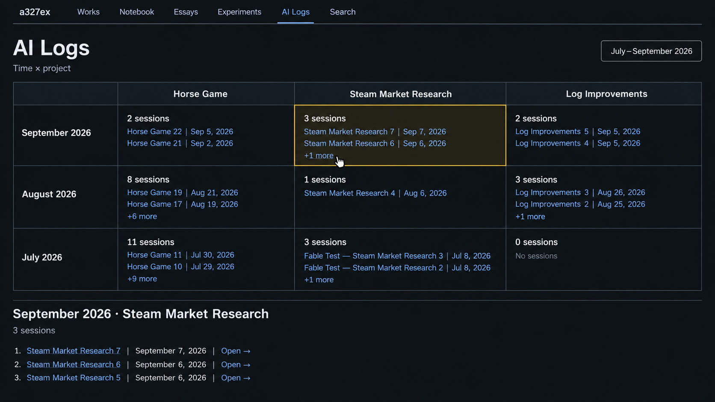Open Horse Game 21 session link

180,143
